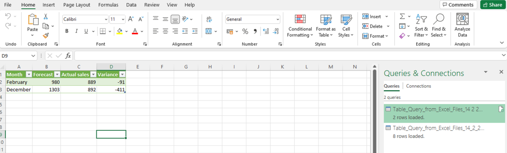This screenshot has height=153, width=507.
Task: Click the Percent Style icon
Action: [x=245, y=31]
